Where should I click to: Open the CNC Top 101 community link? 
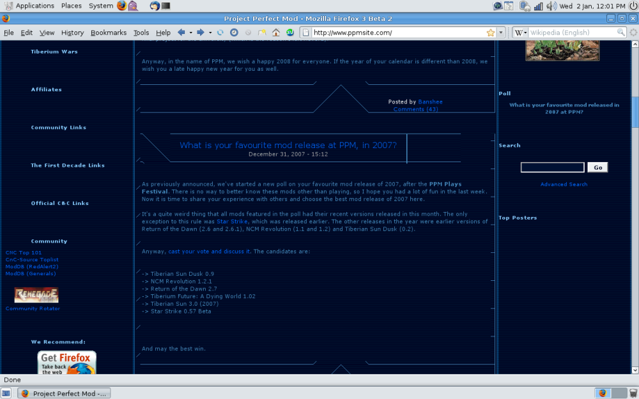23,252
